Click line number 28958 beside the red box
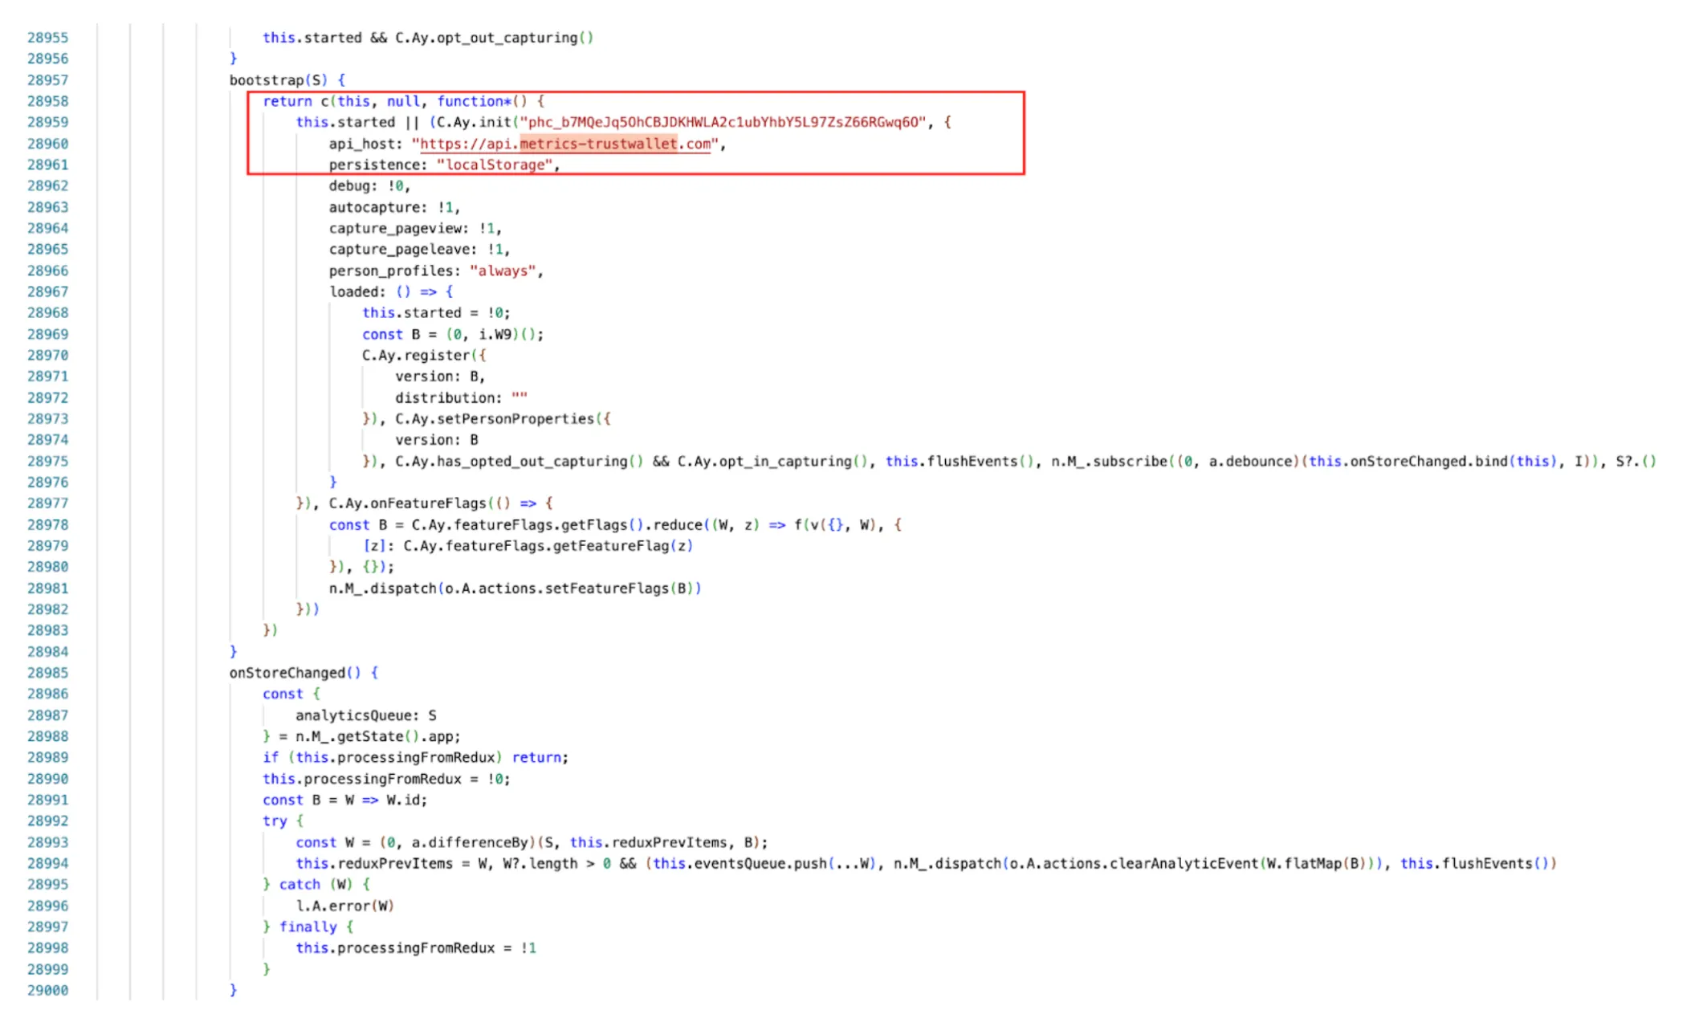This screenshot has height=1010, width=1699. [x=49, y=101]
